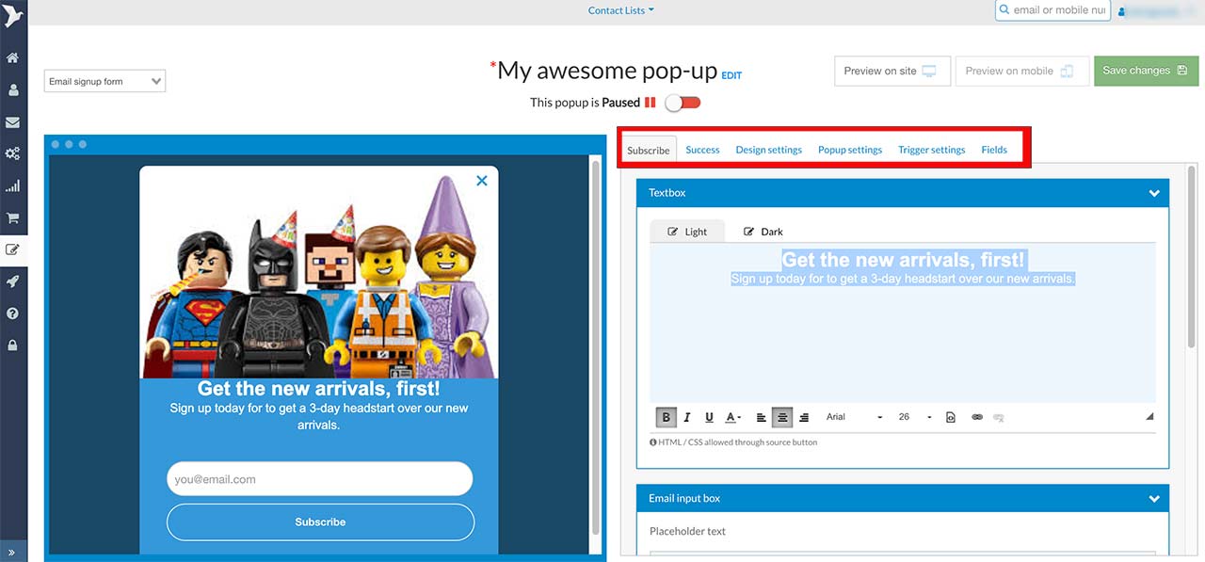Select the Light editor tab
Viewport: 1205px width, 562px height.
687,232
